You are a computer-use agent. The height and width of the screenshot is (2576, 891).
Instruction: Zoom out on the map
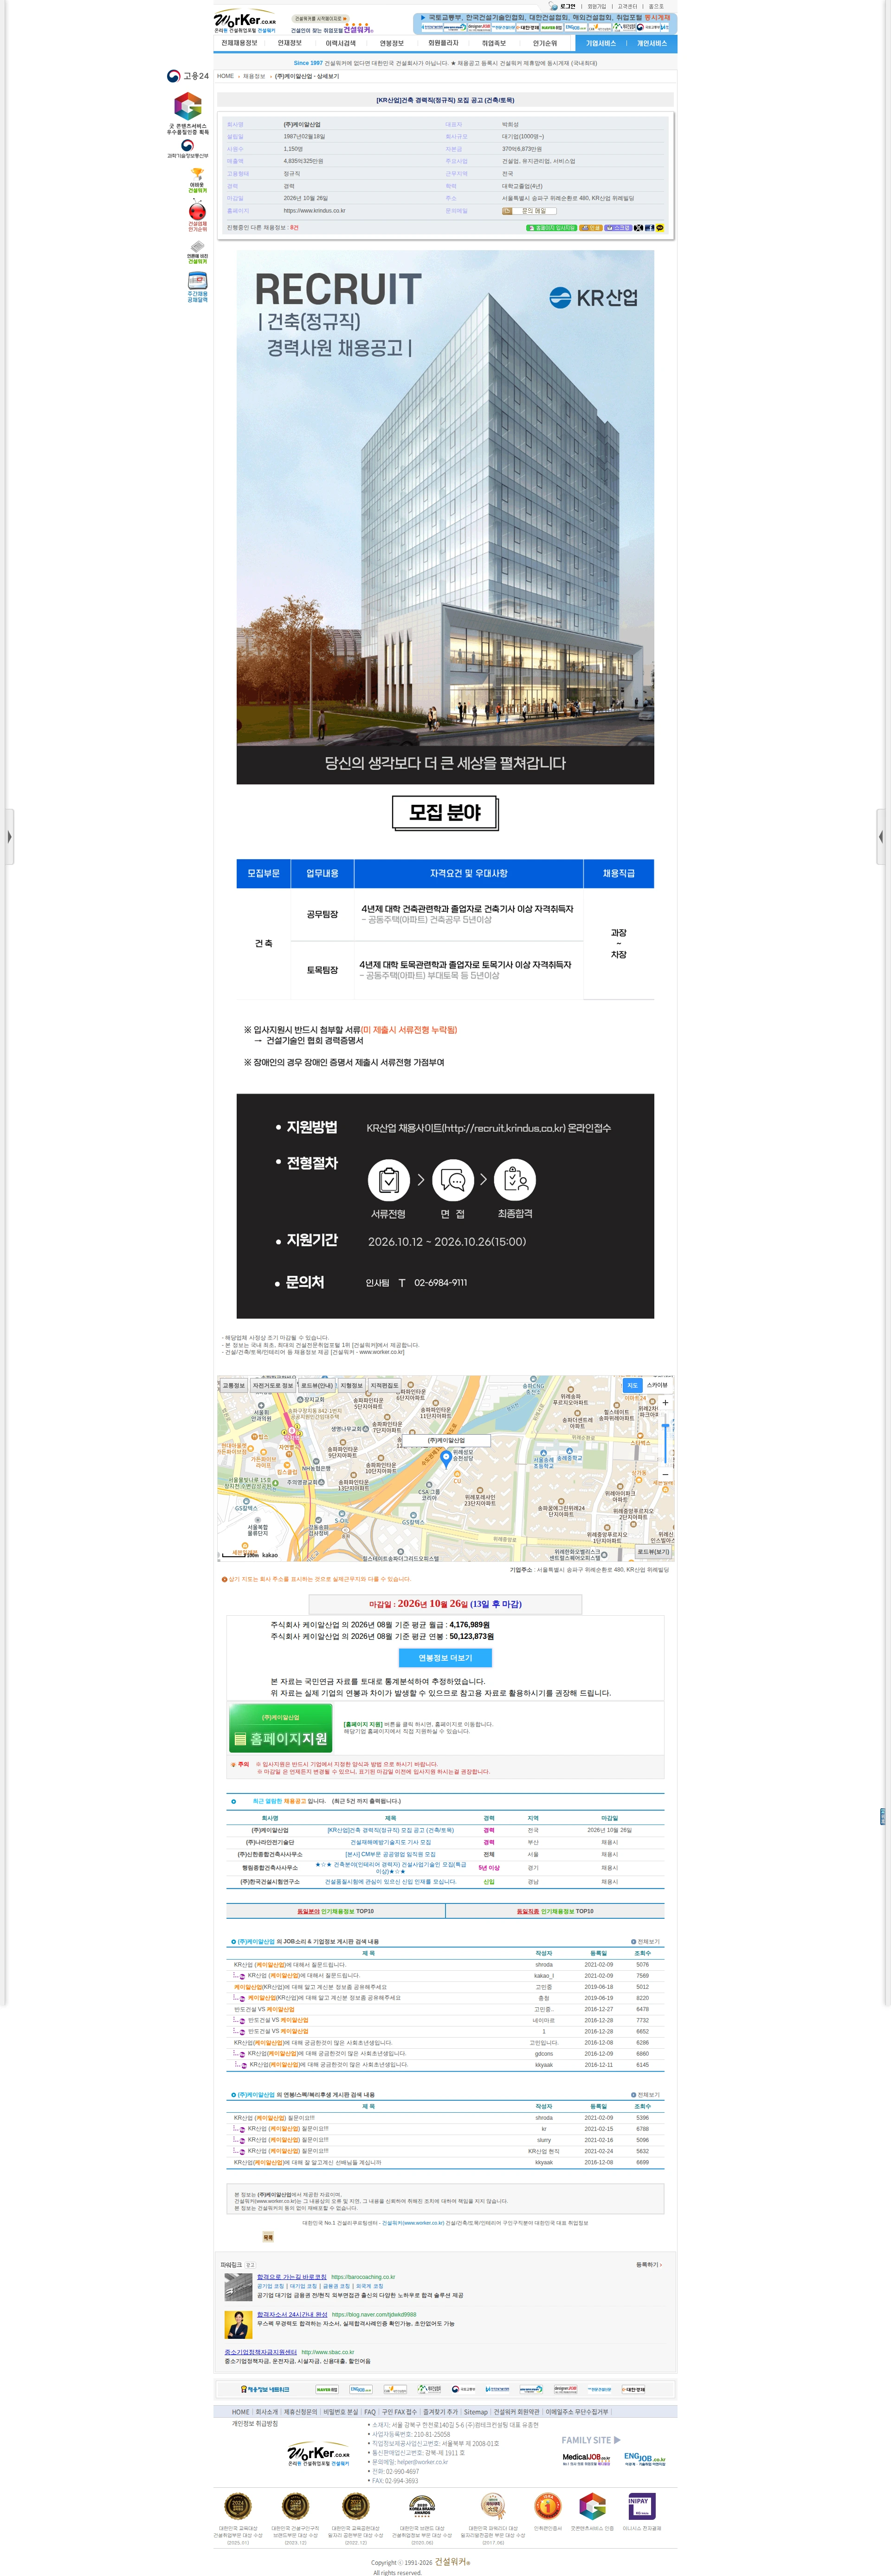665,1474
